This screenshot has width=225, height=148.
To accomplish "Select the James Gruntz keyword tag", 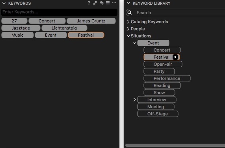I will 91,21.
